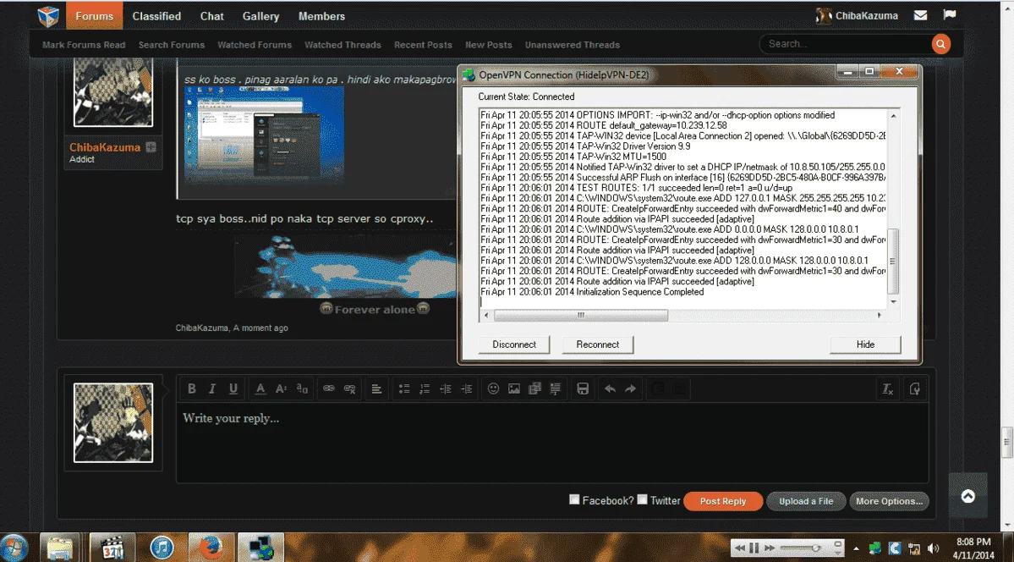
Task: Open the alerts flag icon
Action: tap(950, 15)
